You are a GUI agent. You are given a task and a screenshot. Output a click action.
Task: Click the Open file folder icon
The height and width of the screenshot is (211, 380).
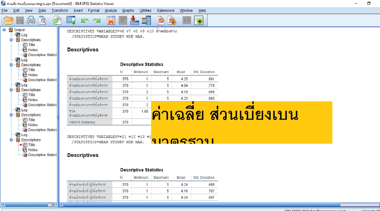point(8,20)
